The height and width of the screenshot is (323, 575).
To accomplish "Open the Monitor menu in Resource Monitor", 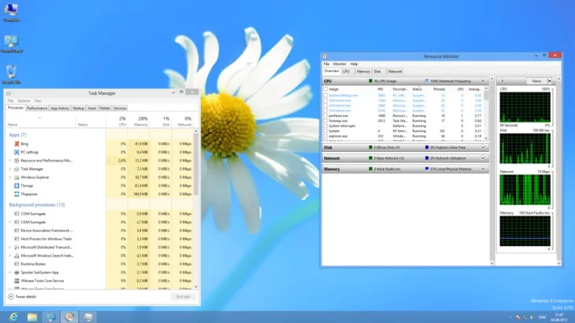I will (x=340, y=64).
